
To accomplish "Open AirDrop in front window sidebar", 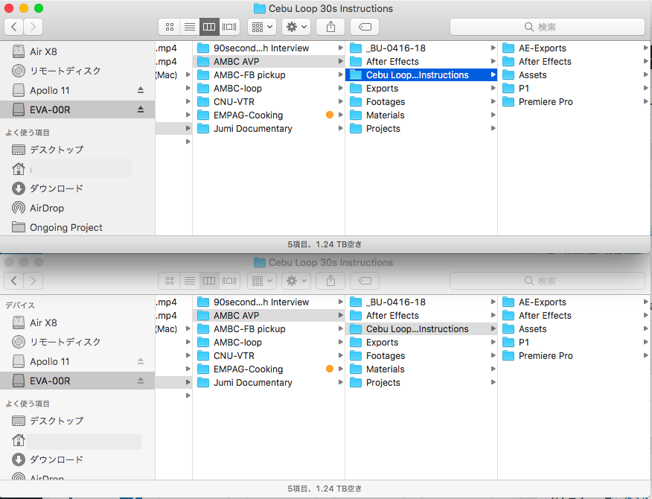I will pyautogui.click(x=77, y=208).
